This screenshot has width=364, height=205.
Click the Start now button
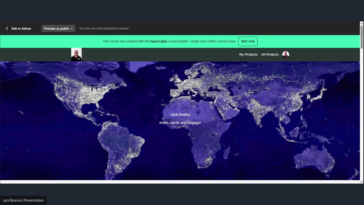tap(248, 41)
